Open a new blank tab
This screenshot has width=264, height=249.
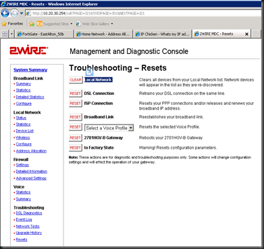tap(256, 34)
